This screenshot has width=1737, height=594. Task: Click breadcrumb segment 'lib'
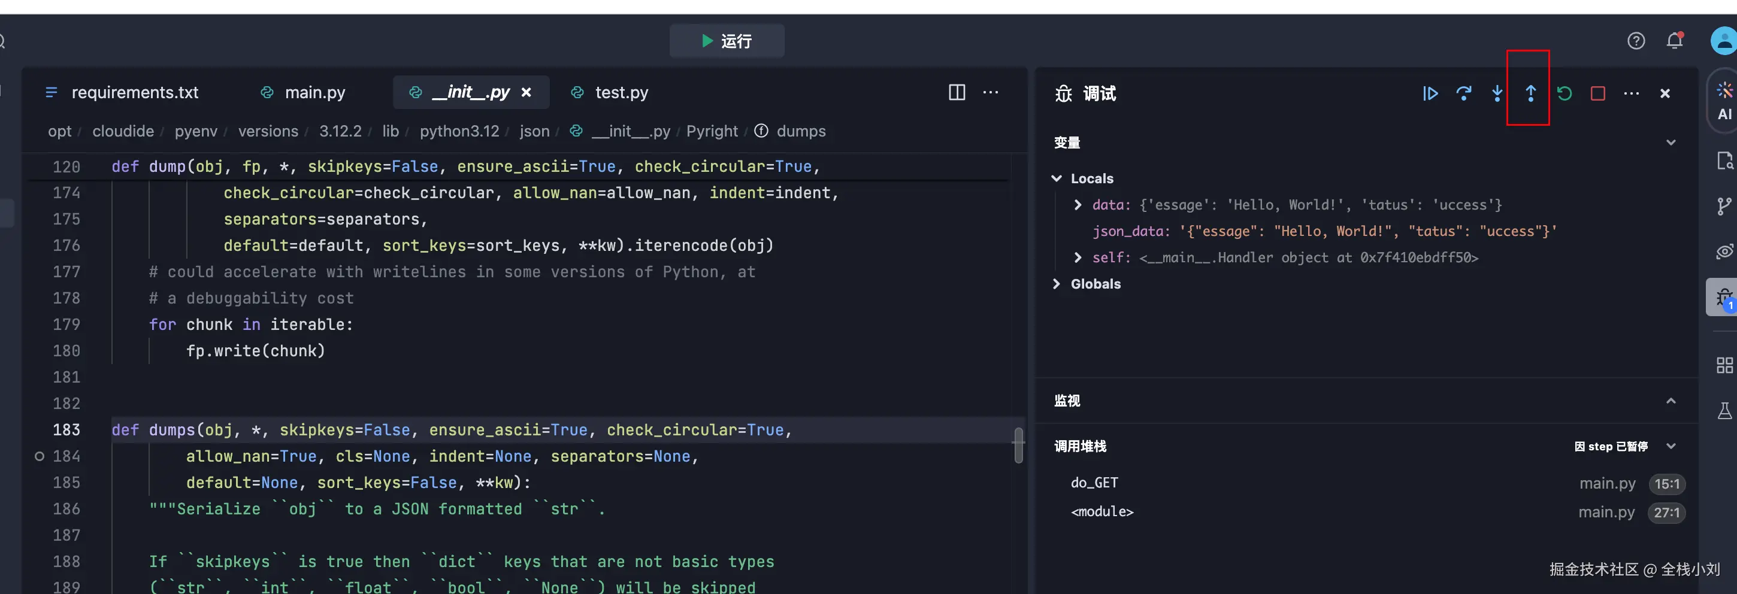click(391, 132)
